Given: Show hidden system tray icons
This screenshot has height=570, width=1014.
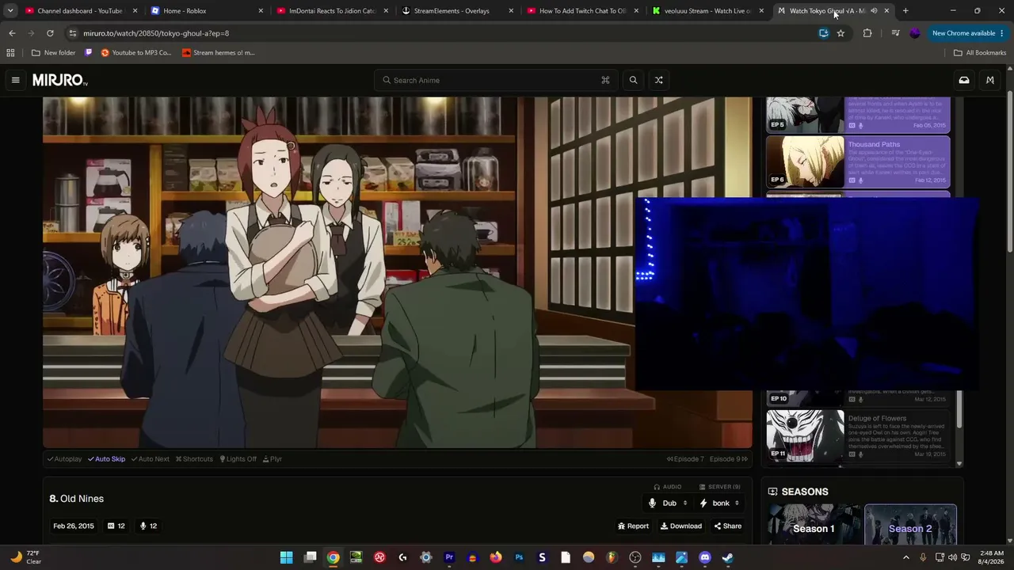Looking at the screenshot, I should coord(906,557).
